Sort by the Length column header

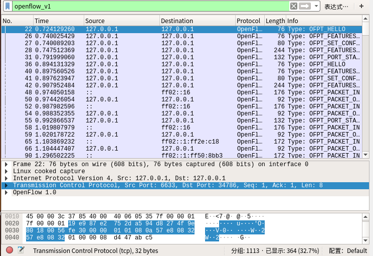pyautogui.click(x=275, y=21)
